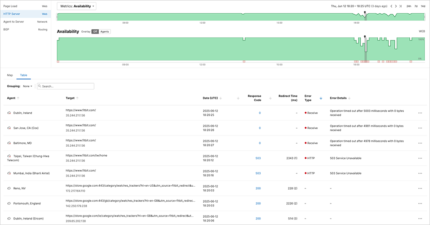Switch overlay to Agents
The height and width of the screenshot is (225, 430).
(105, 32)
